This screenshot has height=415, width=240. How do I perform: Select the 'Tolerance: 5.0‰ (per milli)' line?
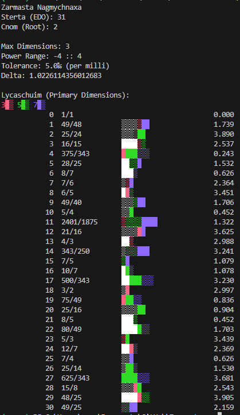point(55,66)
